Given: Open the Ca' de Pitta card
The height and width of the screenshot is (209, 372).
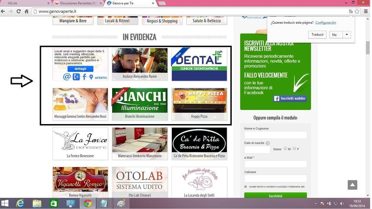Looking at the screenshot, I should point(199,143).
